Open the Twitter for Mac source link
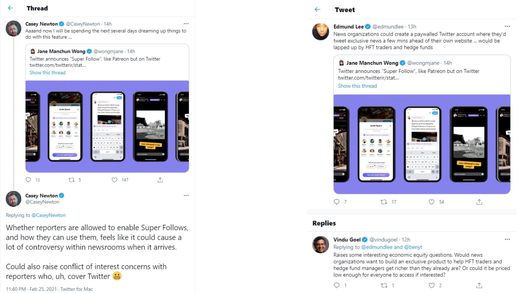The width and height of the screenshot is (520, 293). 76,289
